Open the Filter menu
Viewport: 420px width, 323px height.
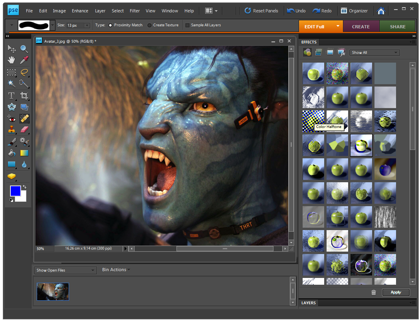point(135,11)
